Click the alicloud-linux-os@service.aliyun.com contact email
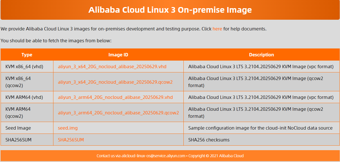This screenshot has width=340, height=162. pyautogui.click(x=153, y=156)
